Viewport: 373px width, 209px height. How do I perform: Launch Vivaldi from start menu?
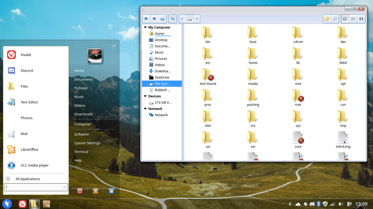tap(36, 55)
